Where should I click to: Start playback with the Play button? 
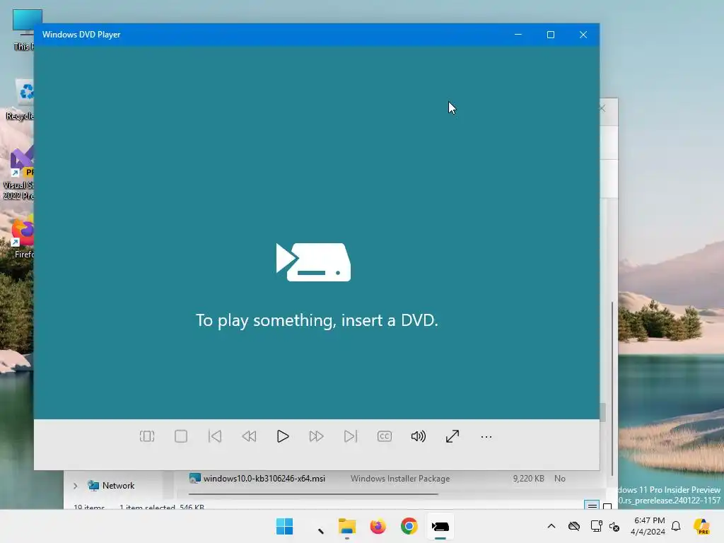(283, 436)
